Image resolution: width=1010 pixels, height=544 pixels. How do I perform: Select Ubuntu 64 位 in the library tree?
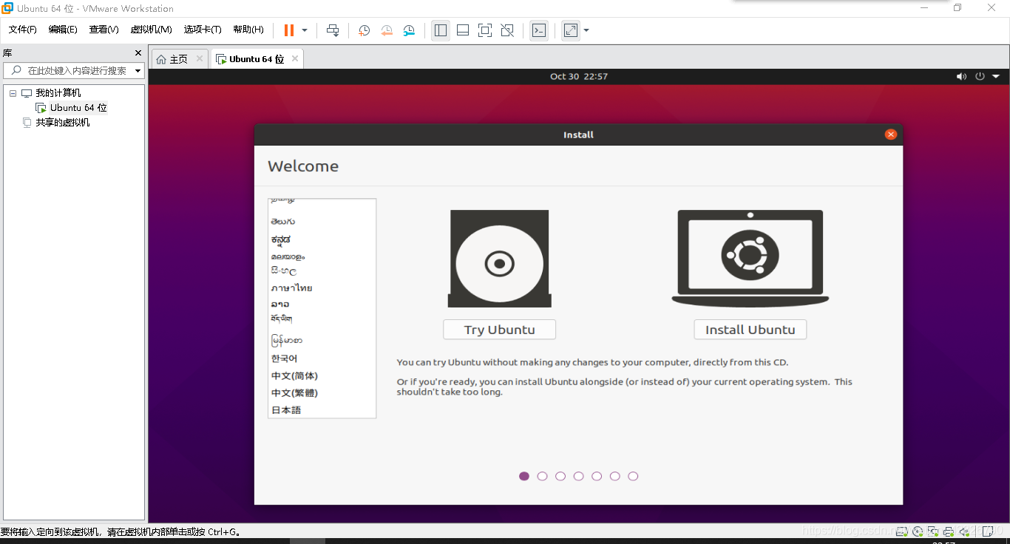78,108
